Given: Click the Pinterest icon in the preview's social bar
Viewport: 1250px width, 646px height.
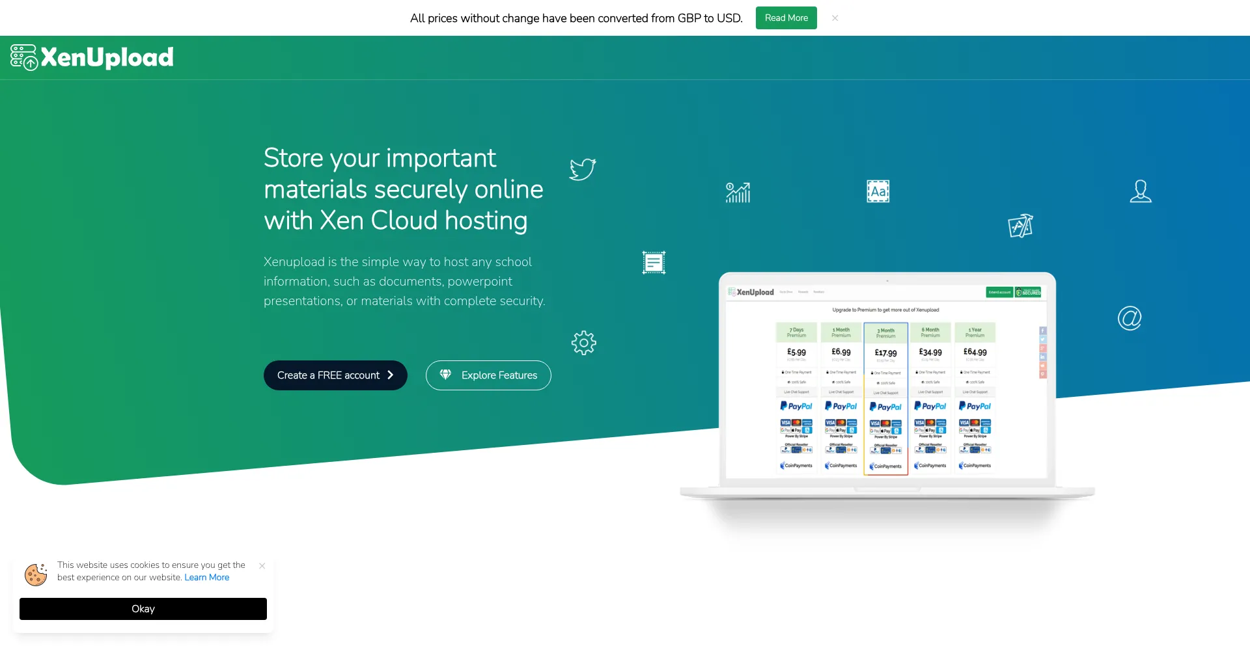Looking at the screenshot, I should [1042, 373].
